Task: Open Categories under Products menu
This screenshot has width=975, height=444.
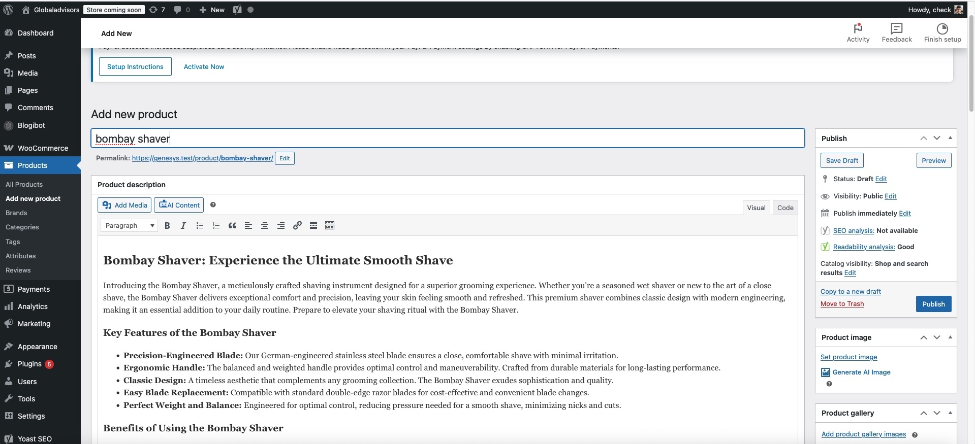Action: point(22,227)
